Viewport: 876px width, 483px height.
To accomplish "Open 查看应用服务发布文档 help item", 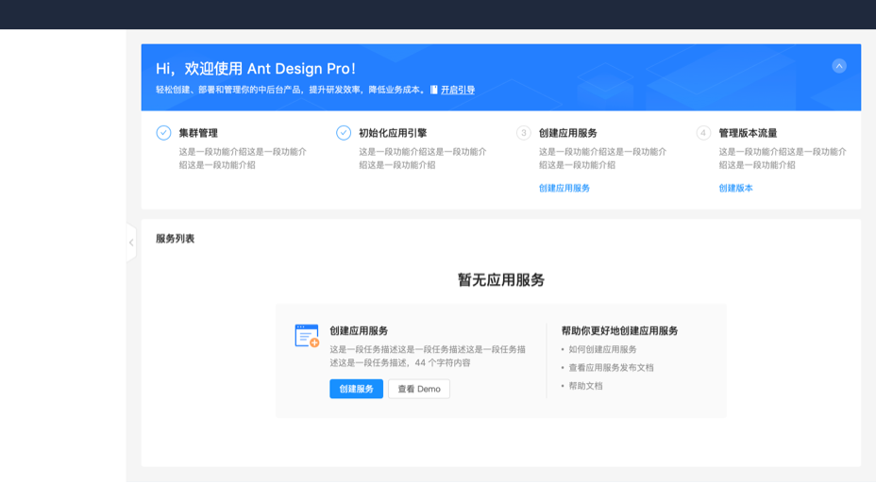I will (611, 368).
